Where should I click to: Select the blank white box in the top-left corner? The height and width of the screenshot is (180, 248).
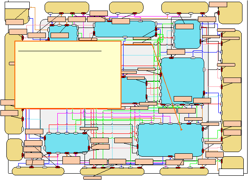coord(17,5)
